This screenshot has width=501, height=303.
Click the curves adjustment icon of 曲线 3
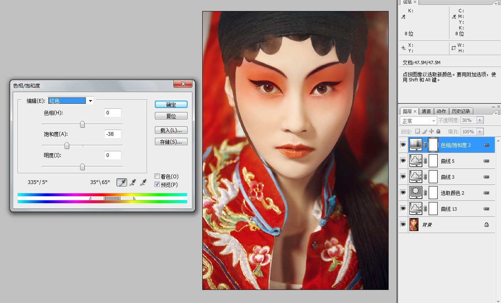pyautogui.click(x=416, y=177)
